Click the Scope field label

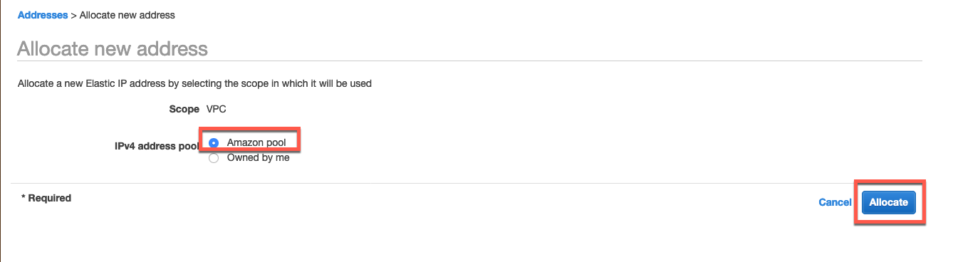tap(184, 109)
